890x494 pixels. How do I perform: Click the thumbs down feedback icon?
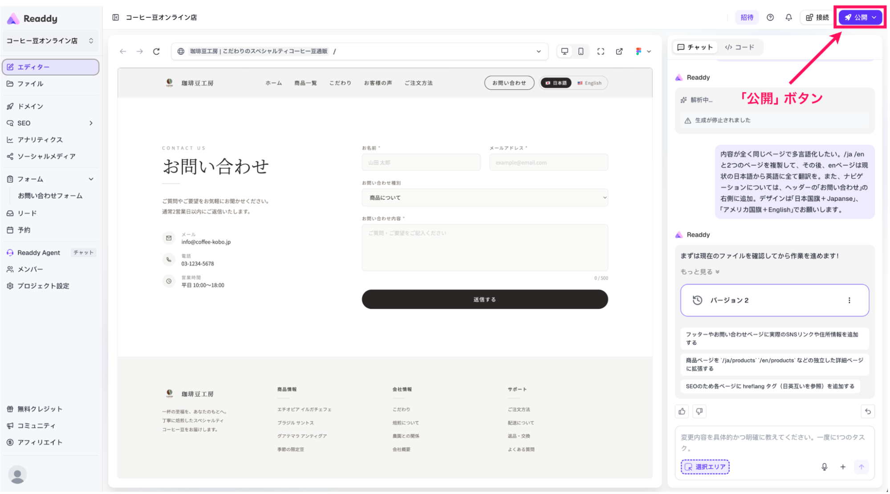[x=699, y=411]
